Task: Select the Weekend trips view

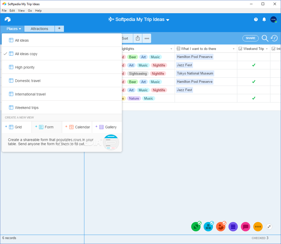Action: pyautogui.click(x=62, y=107)
